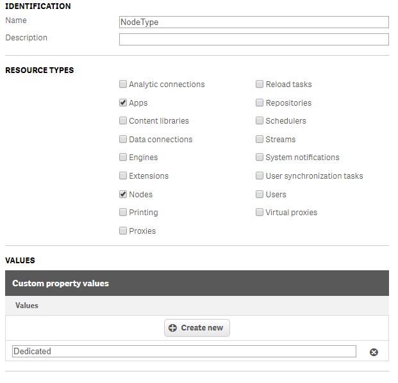Tick the Engines checkbox

[123, 157]
